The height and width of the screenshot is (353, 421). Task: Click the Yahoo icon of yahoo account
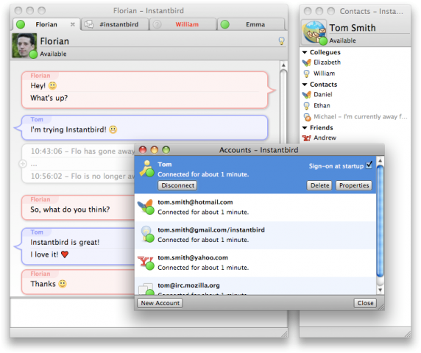(x=146, y=263)
